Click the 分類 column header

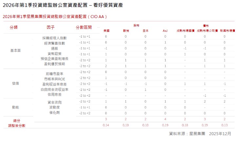click(14, 27)
